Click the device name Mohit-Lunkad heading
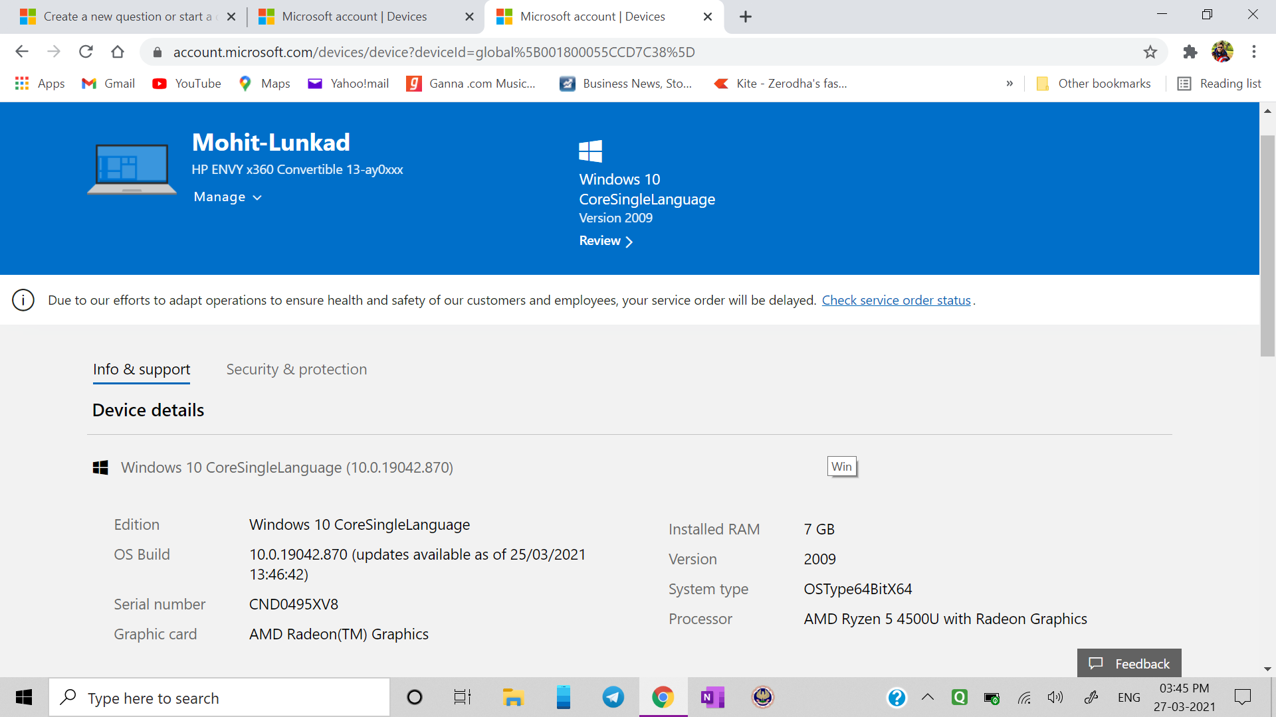The image size is (1276, 717). (x=271, y=143)
